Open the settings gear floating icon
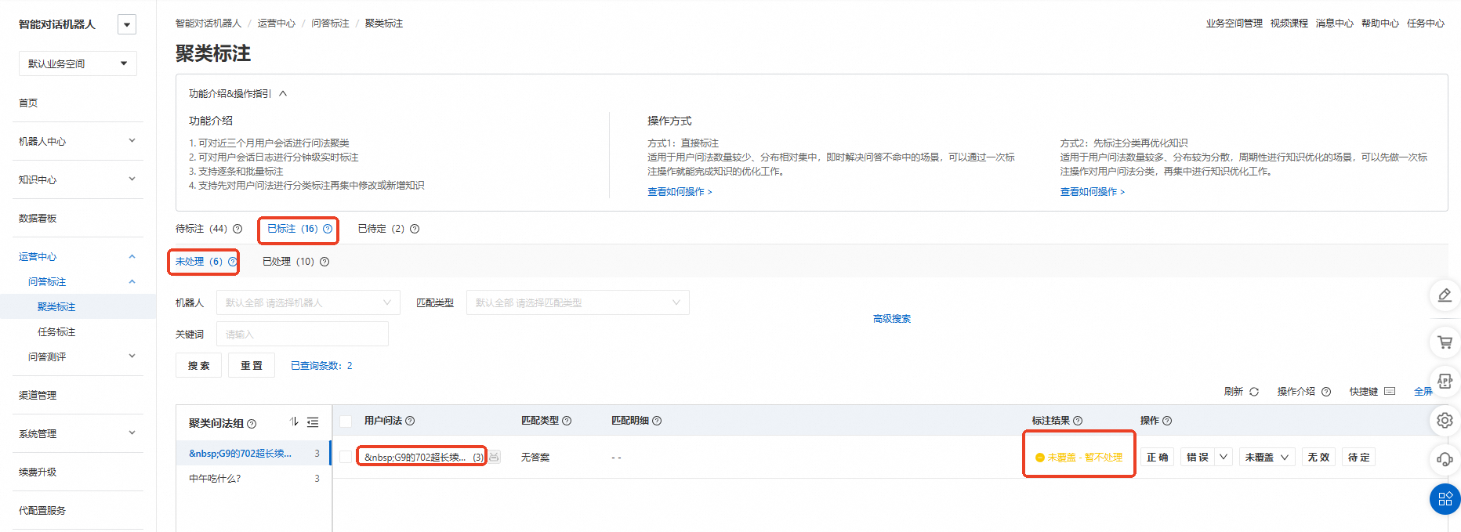Viewport: 1461px width, 532px height. click(x=1445, y=421)
